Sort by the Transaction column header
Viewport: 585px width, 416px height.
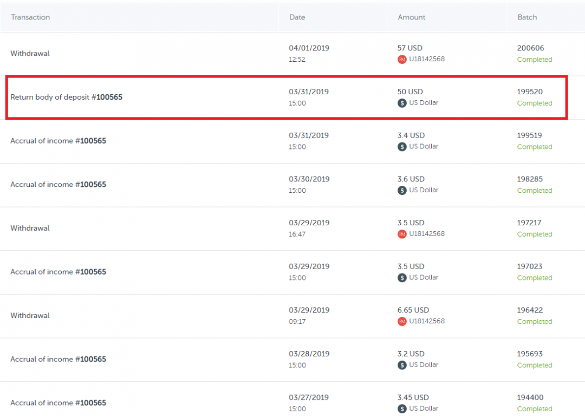coord(30,17)
